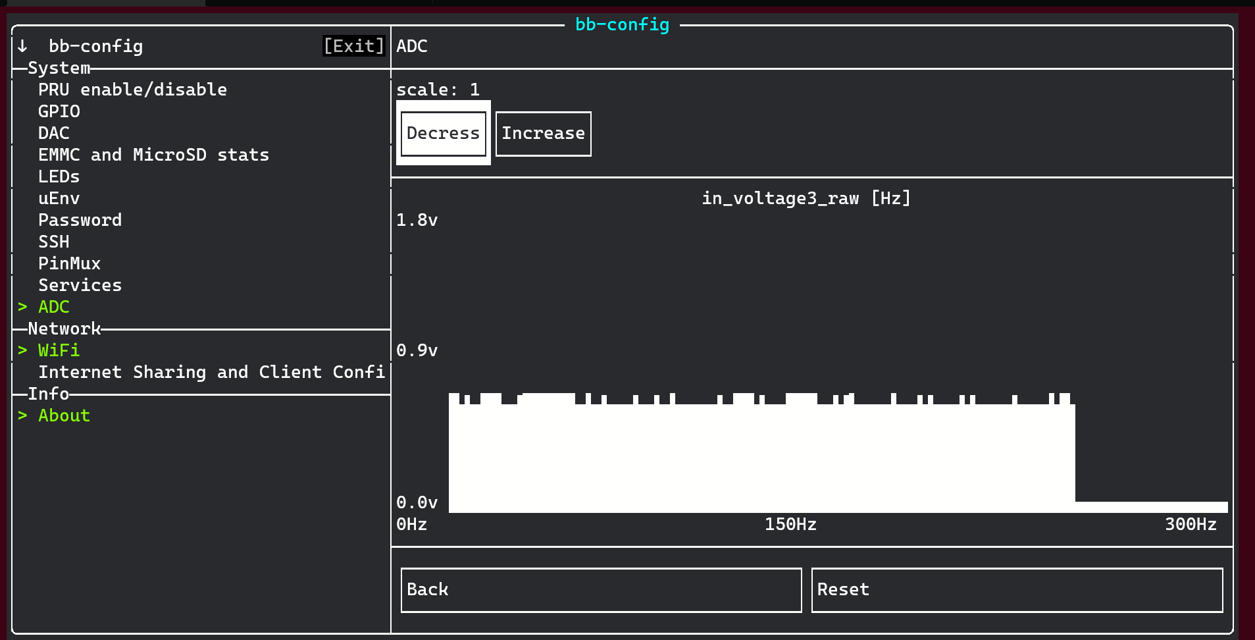This screenshot has height=640, width=1255.
Task: Open the SSH configuration entry
Action: tap(53, 242)
